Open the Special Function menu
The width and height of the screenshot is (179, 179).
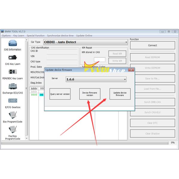[36, 36]
